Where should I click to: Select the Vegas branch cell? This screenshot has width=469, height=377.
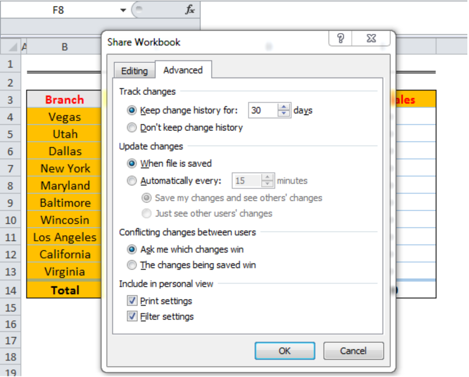[64, 117]
